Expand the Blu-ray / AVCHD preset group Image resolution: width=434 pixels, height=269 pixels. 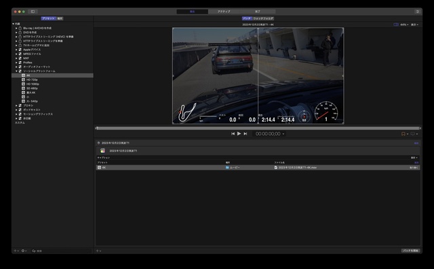[16, 28]
